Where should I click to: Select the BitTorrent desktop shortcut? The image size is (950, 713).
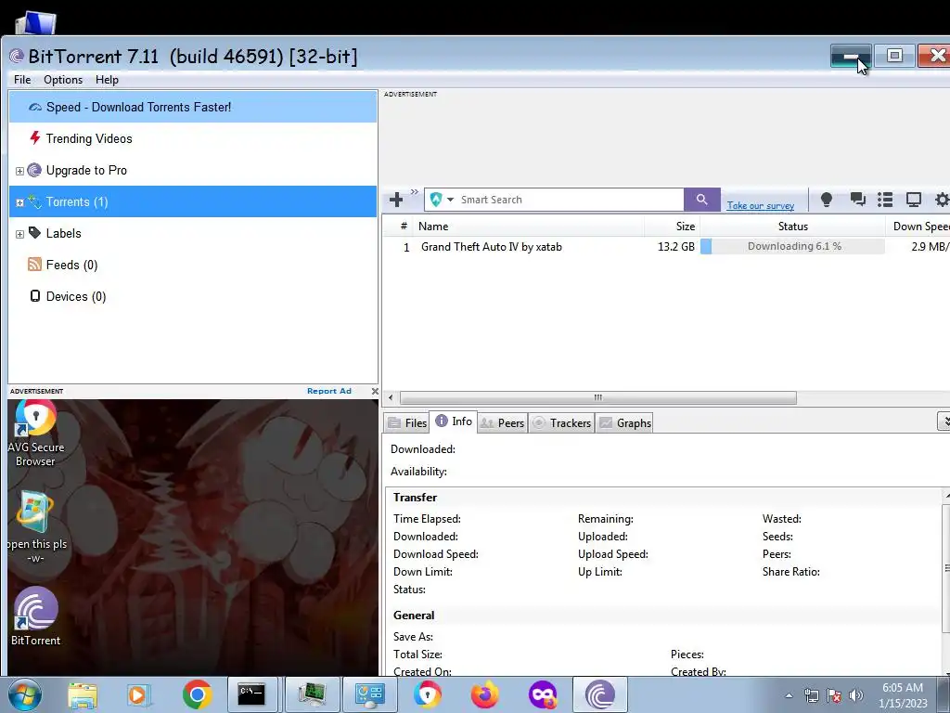point(36,616)
